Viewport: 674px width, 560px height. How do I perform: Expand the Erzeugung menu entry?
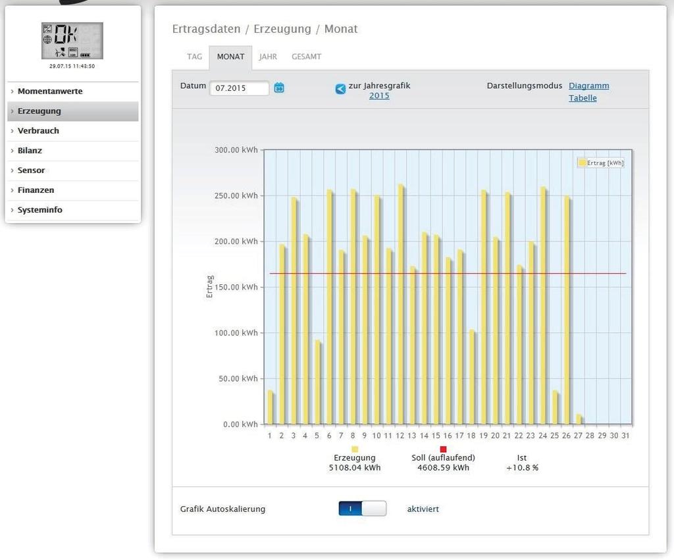click(73, 111)
